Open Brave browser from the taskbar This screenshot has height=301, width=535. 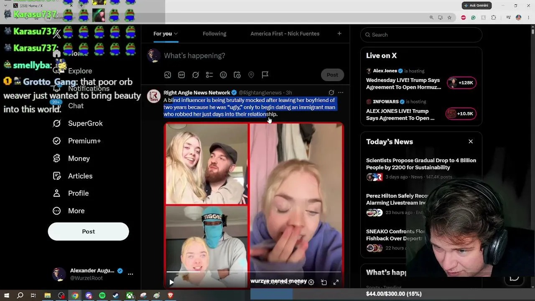click(171, 296)
